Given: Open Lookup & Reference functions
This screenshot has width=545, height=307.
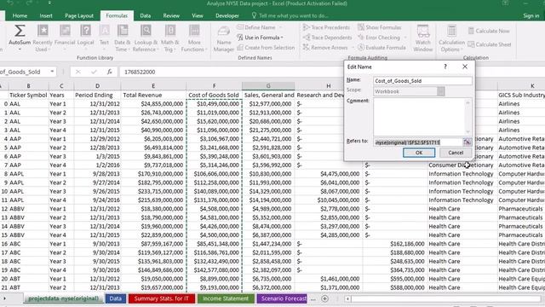Looking at the screenshot, I should [146, 38].
